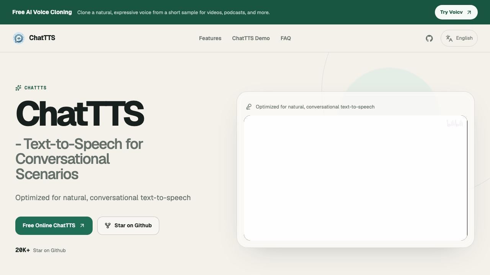Click the card caption about conversational text-to-speech
The height and width of the screenshot is (275, 490).
[315, 107]
